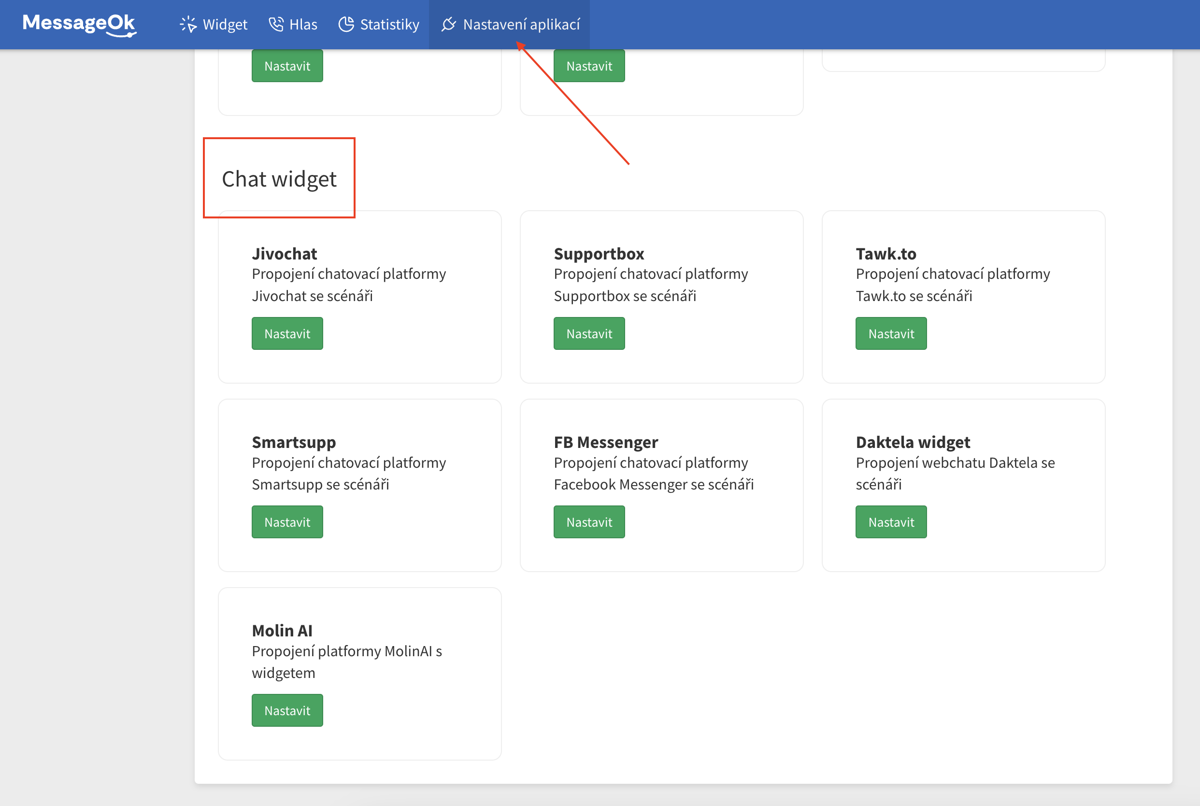Select Nastavení aplikací tab

coord(521,24)
